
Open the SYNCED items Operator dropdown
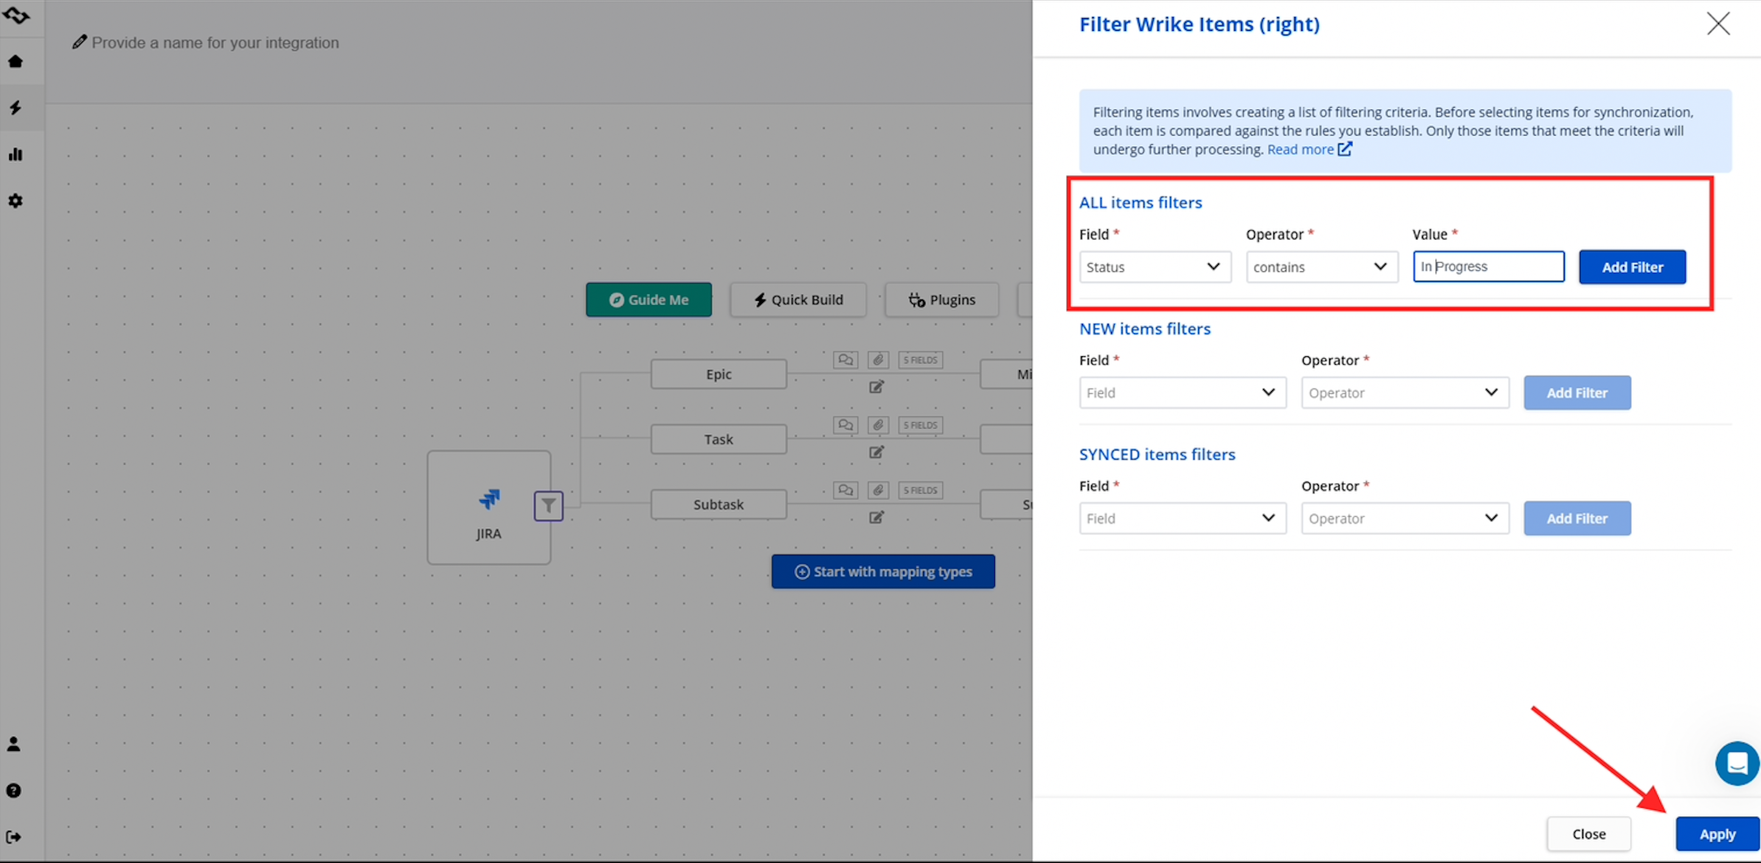1404,518
